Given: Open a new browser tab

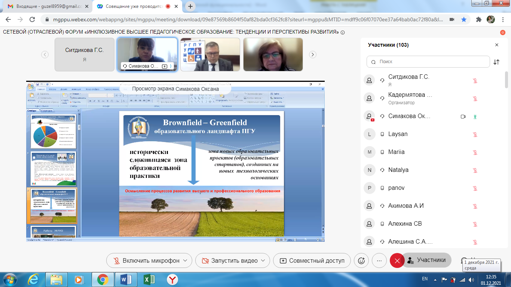Looking at the screenshot, I should pyautogui.click(x=191, y=6).
